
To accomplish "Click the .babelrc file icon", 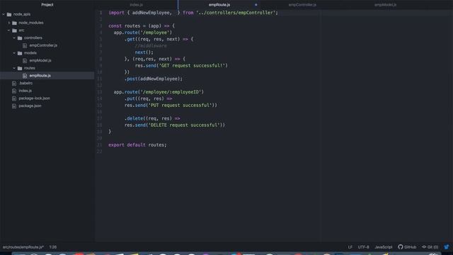I will pos(14,84).
